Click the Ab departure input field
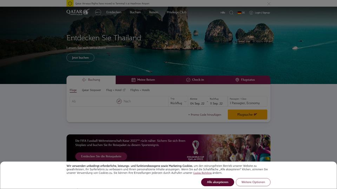337x189 pixels. pyautogui.click(x=92, y=101)
